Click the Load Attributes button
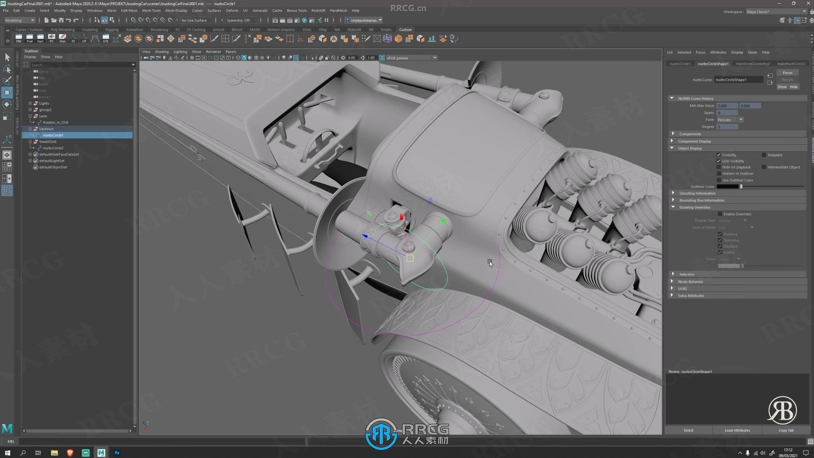This screenshot has width=814, height=458. [737, 430]
